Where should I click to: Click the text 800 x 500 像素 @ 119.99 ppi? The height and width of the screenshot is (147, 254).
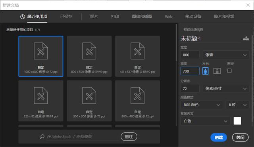[x=89, y=72]
